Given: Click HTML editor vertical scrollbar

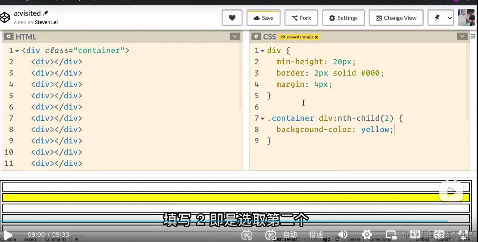Looking at the screenshot, I should coord(240,77).
